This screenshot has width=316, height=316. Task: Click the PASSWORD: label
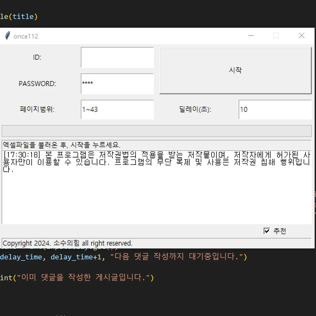click(x=38, y=84)
